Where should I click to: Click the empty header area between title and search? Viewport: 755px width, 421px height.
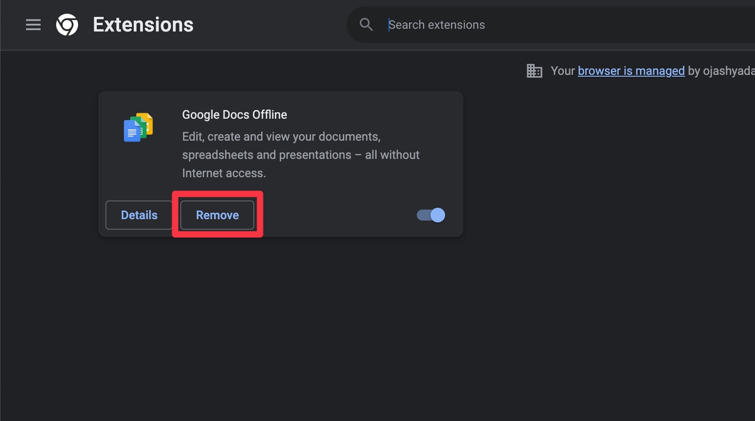click(271, 25)
